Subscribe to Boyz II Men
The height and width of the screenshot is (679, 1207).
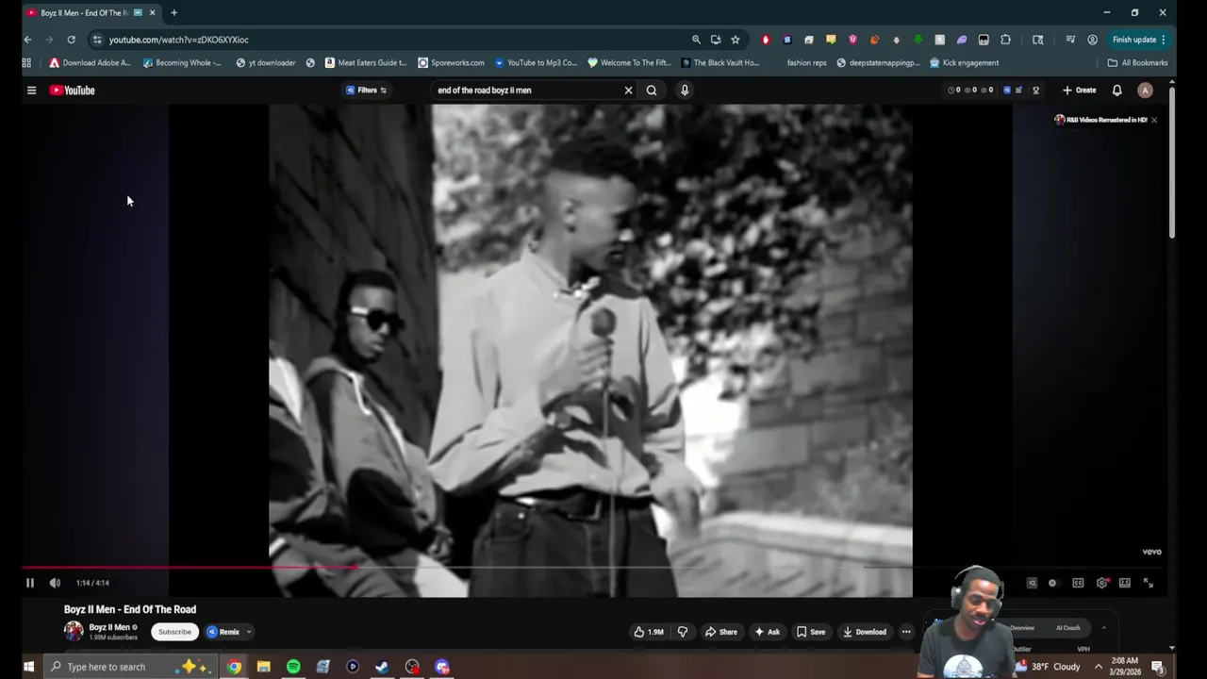point(174,632)
